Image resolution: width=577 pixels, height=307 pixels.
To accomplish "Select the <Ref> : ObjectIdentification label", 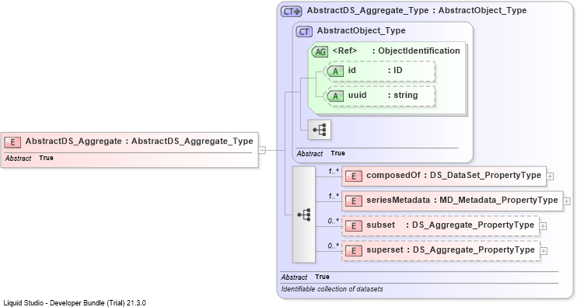I will [396, 51].
